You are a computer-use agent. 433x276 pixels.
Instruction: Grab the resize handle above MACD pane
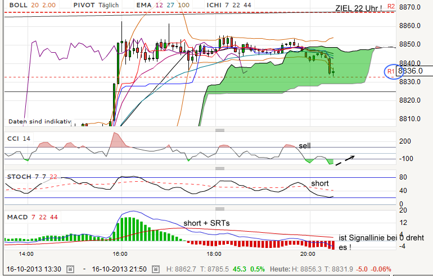coord(220,209)
